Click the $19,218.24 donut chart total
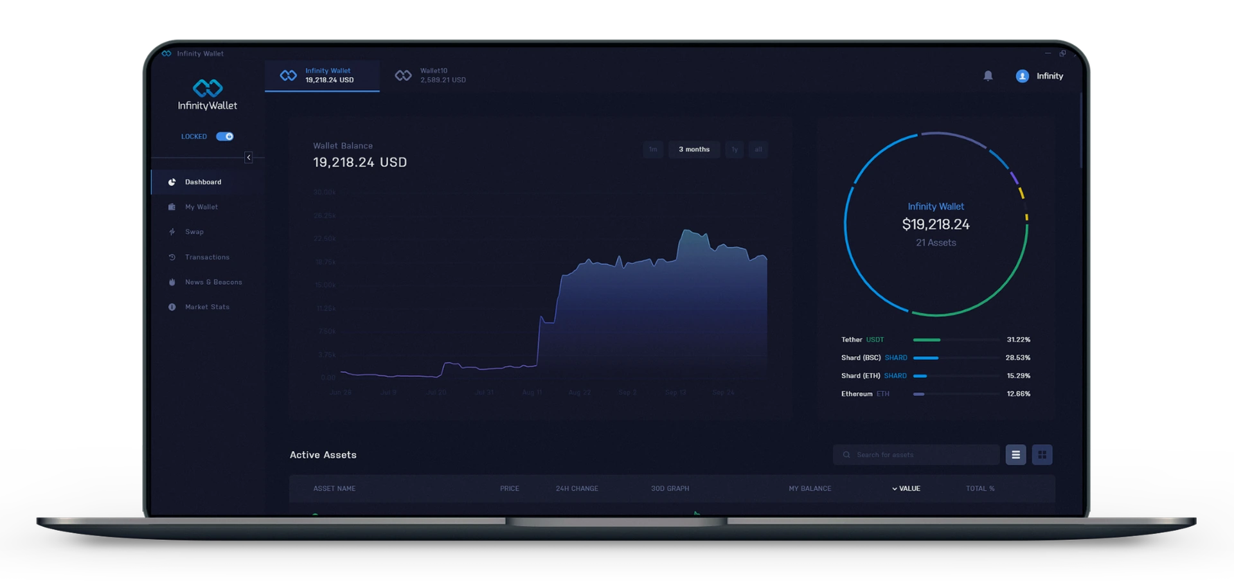 coord(936,224)
